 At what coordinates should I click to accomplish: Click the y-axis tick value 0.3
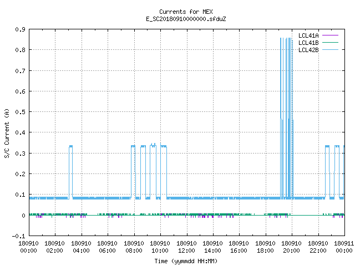[x=21, y=154]
